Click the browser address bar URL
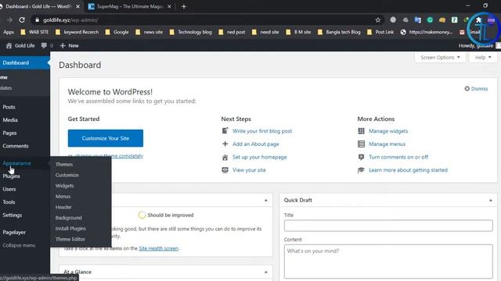The width and height of the screenshot is (501, 281). pos(70,20)
